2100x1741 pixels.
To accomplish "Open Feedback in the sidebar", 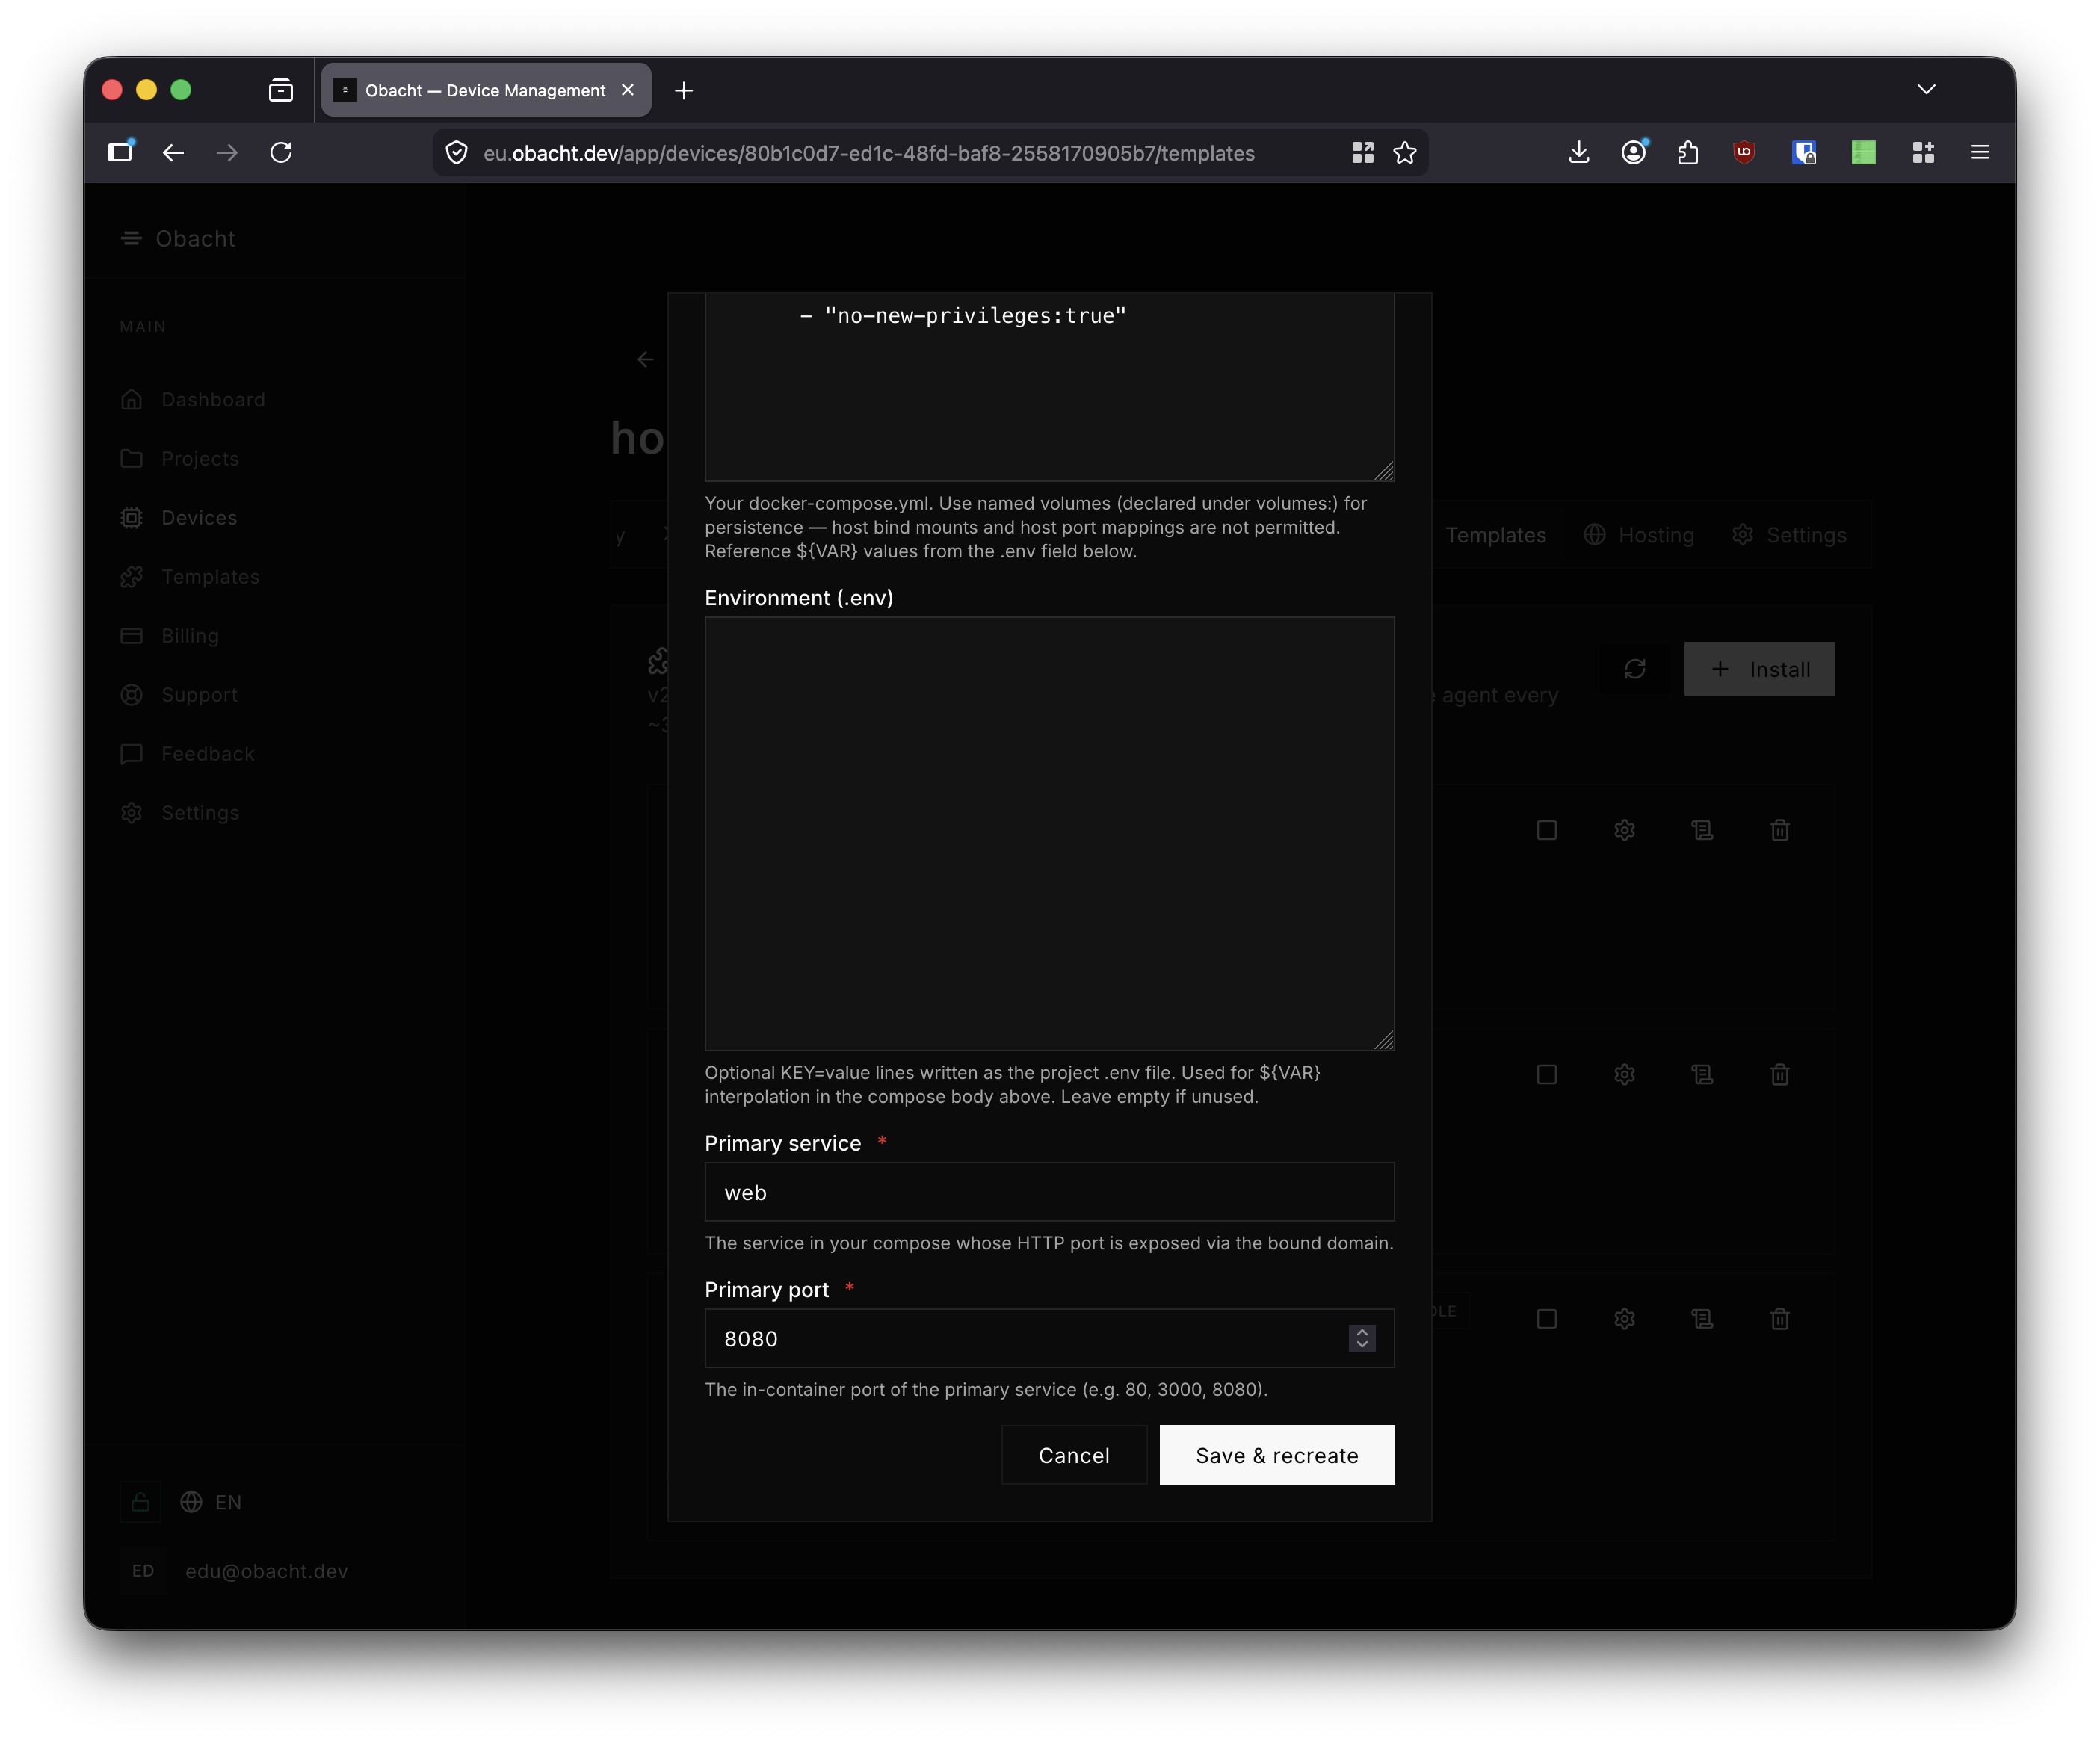I will 188,753.
